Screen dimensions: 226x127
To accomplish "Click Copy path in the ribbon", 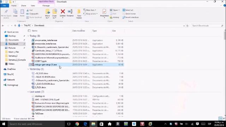I will point(32,14).
